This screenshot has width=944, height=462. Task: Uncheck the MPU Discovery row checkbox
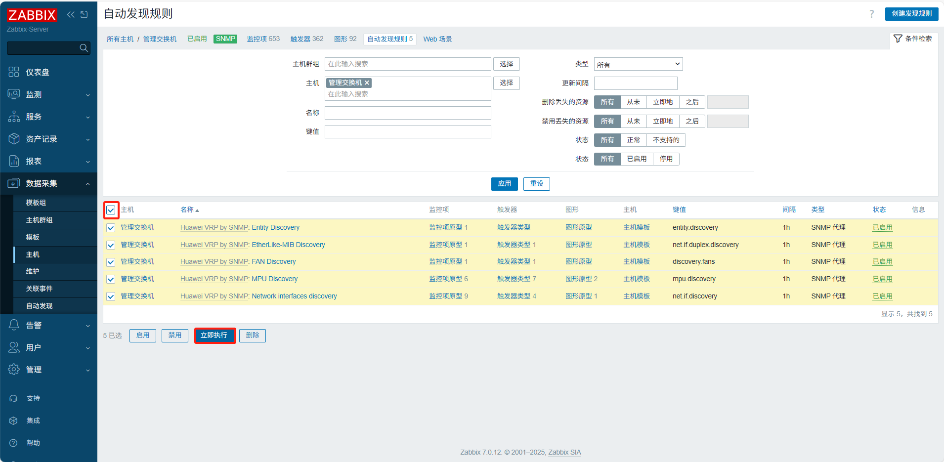(x=111, y=279)
